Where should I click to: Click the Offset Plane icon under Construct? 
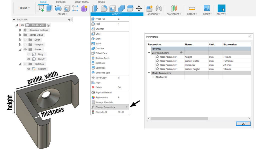pos(174,8)
